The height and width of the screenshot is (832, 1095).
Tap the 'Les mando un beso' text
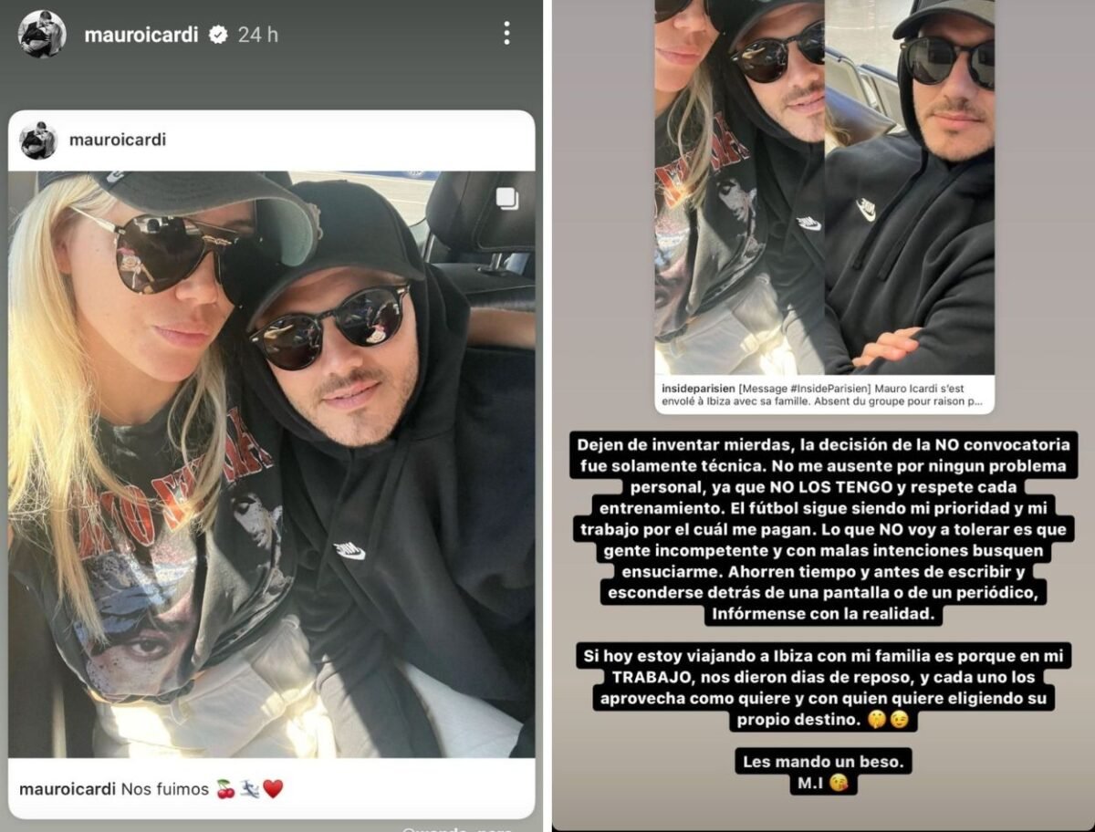pos(824,759)
